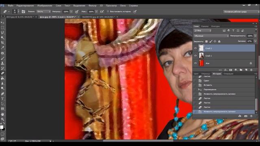Select history state Перемещение
Screen dimensions: 260x146
pyautogui.click(x=224, y=90)
